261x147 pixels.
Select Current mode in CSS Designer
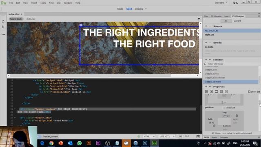pos(237,21)
